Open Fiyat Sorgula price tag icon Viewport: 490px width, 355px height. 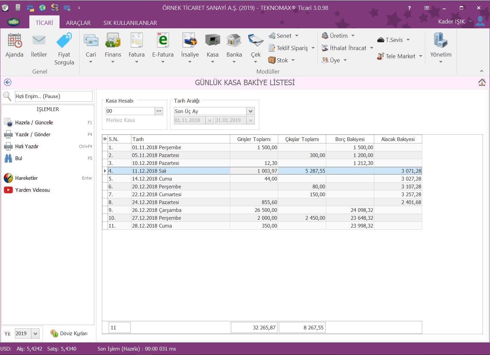tap(64, 41)
